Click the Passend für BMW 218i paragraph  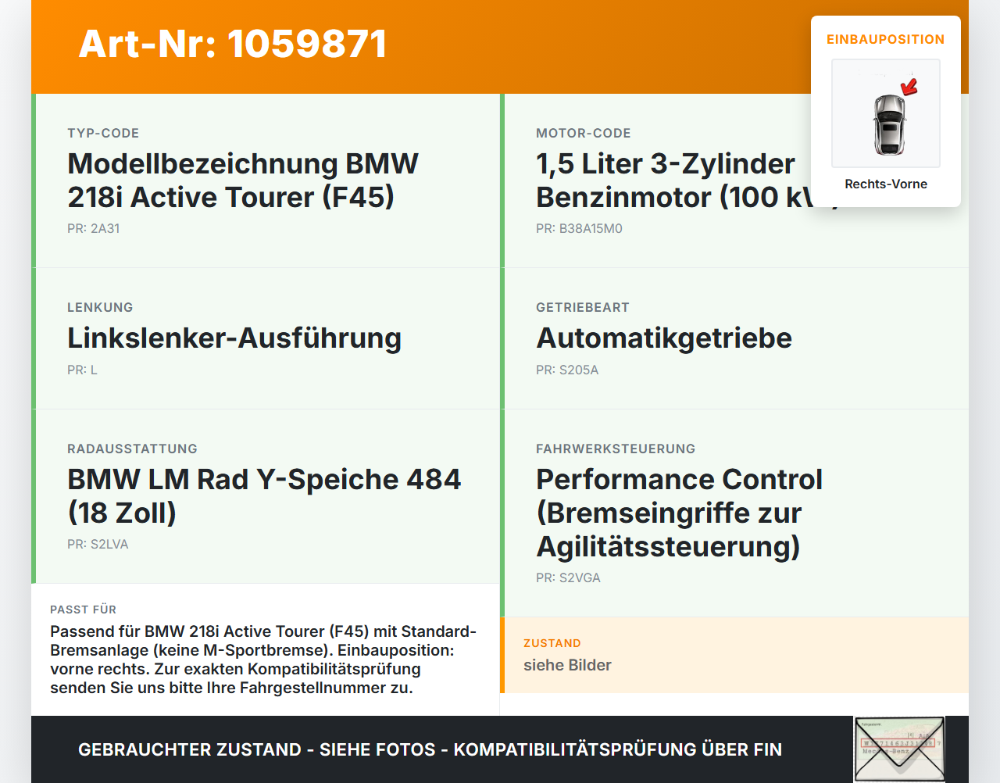pyautogui.click(x=263, y=660)
